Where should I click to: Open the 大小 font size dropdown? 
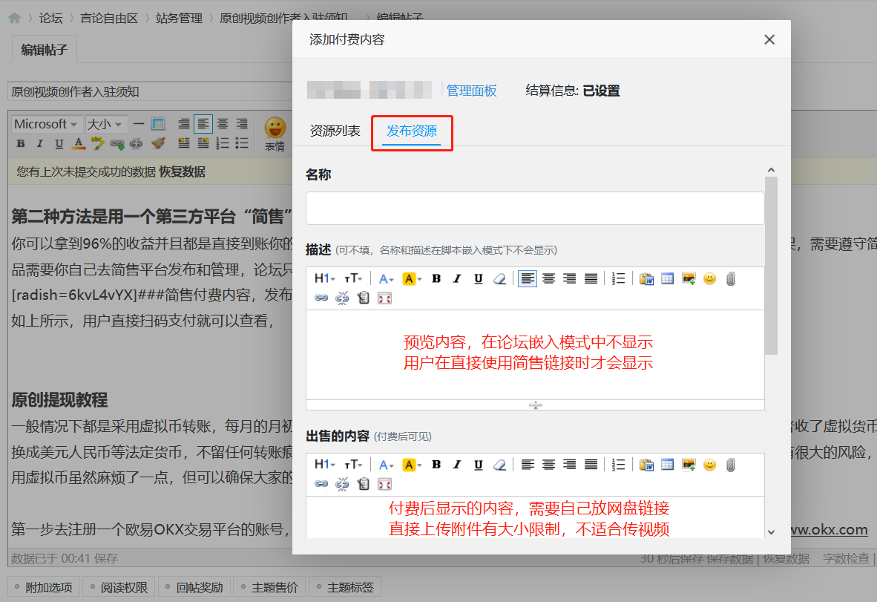[x=103, y=124]
